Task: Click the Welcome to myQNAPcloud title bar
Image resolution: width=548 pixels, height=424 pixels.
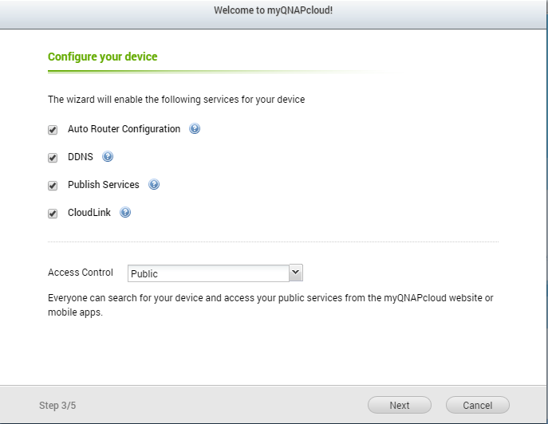Action: pyautogui.click(x=274, y=10)
